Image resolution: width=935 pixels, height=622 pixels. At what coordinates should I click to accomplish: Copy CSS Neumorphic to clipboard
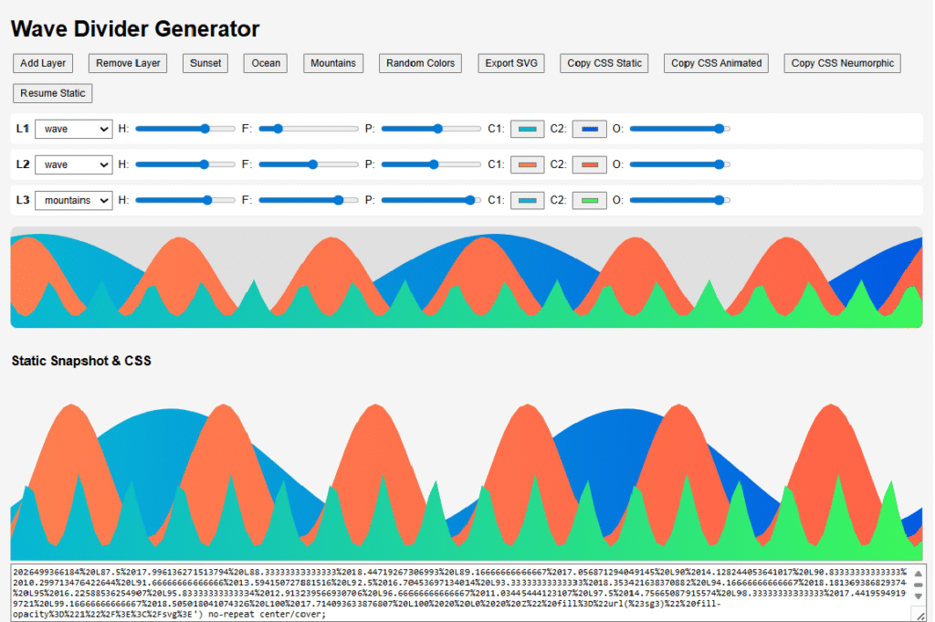pos(841,63)
